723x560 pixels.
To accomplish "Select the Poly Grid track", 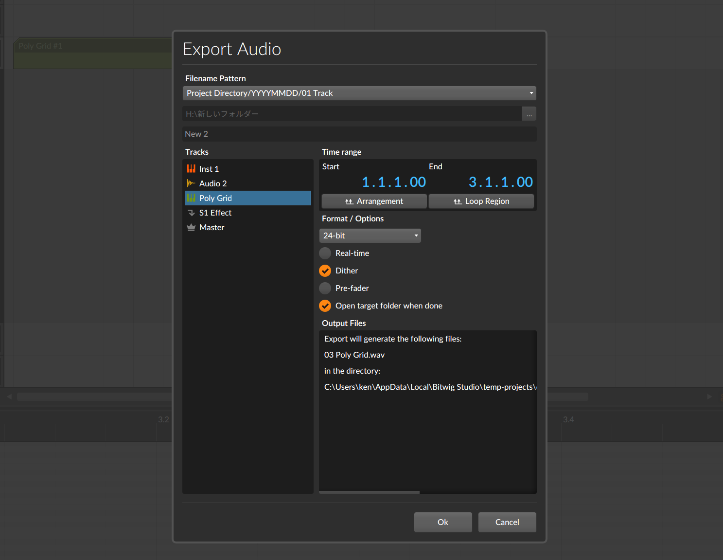I will click(x=247, y=198).
